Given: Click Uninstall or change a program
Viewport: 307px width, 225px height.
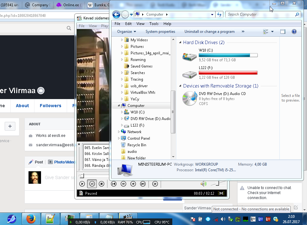Looking at the screenshot, I should (209, 32).
